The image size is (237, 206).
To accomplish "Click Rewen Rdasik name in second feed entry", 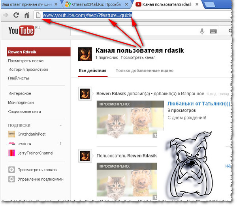I will 142,156.
